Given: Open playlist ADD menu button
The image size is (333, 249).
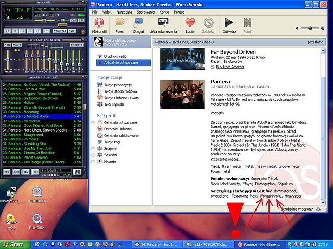Looking at the screenshot, I should point(7,172).
